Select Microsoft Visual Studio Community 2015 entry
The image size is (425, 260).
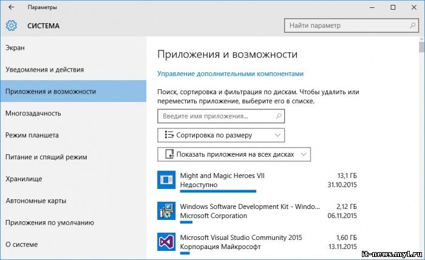click(x=257, y=243)
